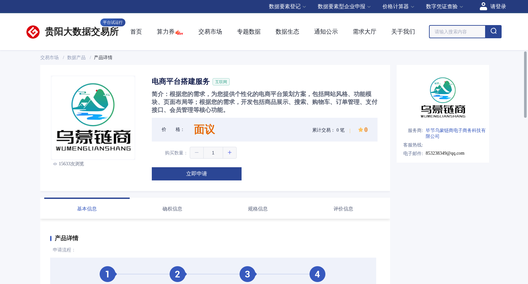Click the email 853238349@qq.com
The height and width of the screenshot is (284, 528).
445,153
